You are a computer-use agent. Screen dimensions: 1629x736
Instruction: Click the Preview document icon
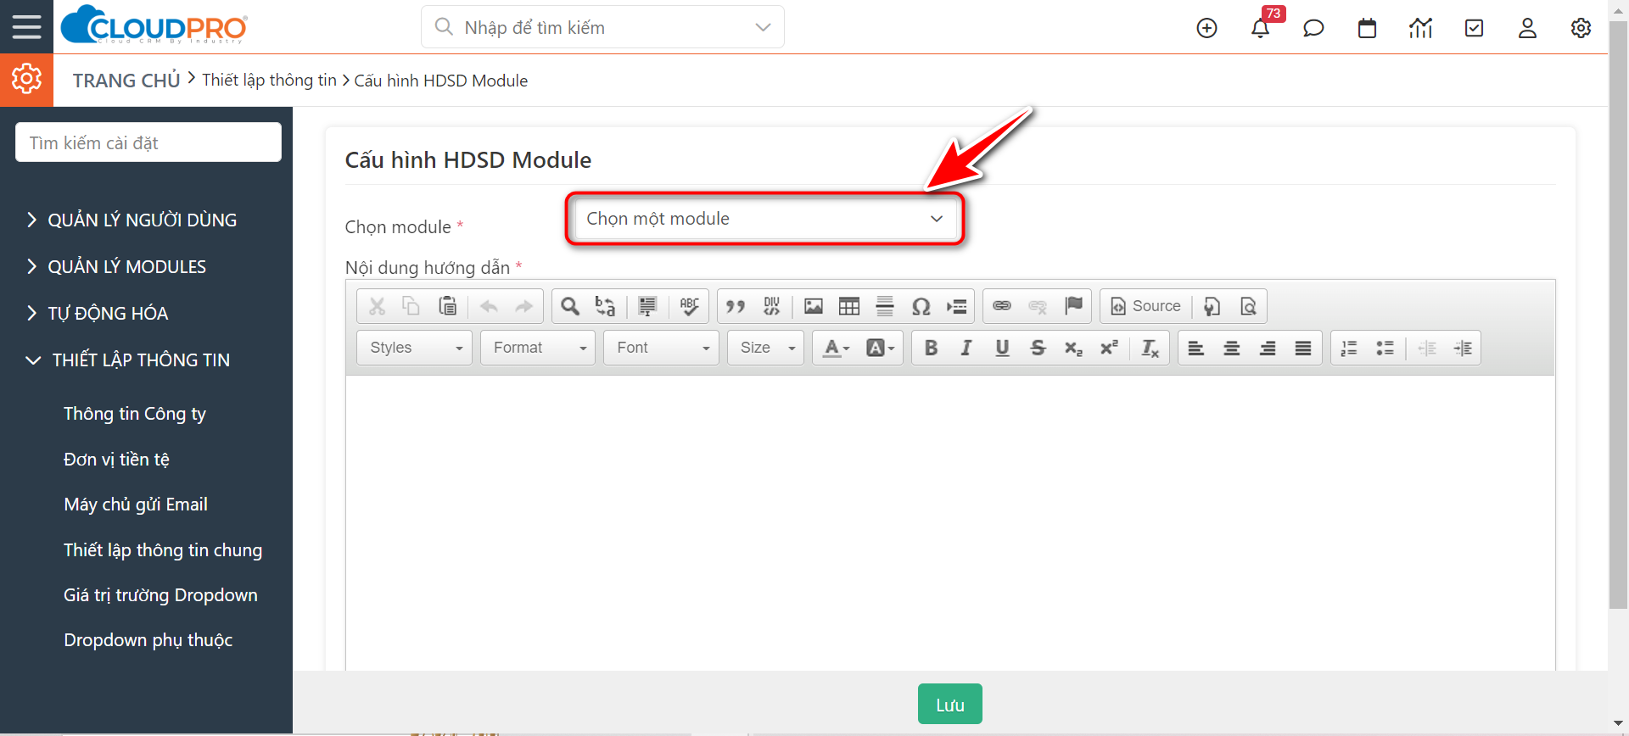coord(1248,306)
